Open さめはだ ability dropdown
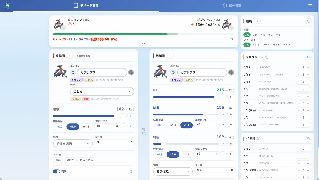Viewport: 319px width, 180px height. [173, 171]
